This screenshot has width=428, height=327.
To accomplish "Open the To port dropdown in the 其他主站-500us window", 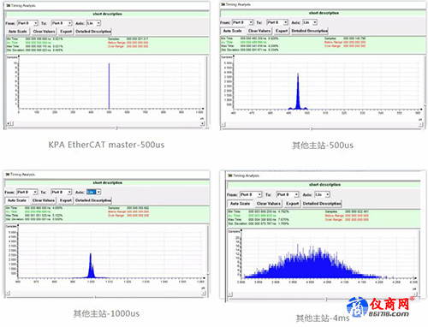I will pyautogui.click(x=277, y=22).
